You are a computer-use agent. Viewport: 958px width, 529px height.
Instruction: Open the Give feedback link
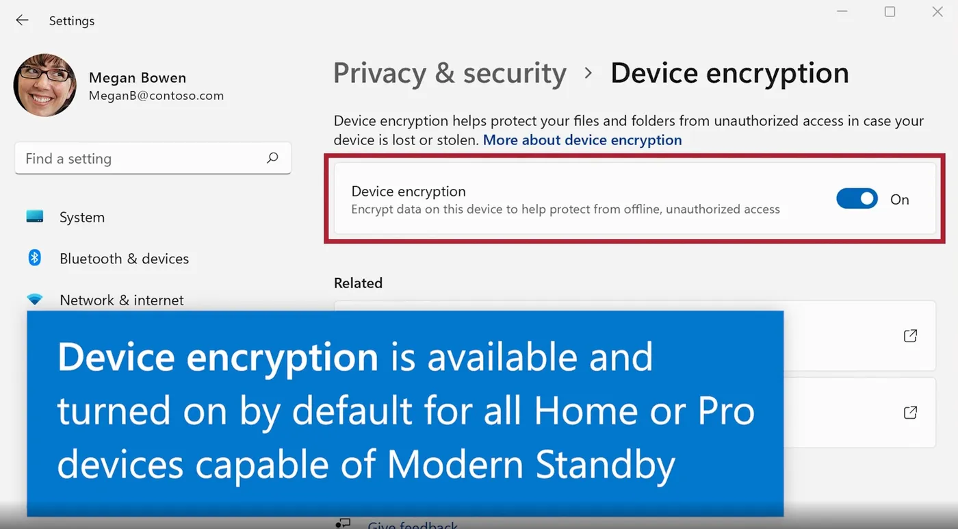point(413,526)
